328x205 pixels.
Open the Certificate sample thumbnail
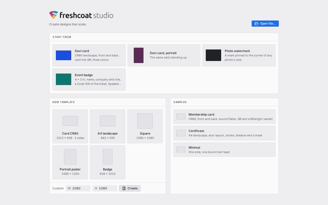pos(181,133)
